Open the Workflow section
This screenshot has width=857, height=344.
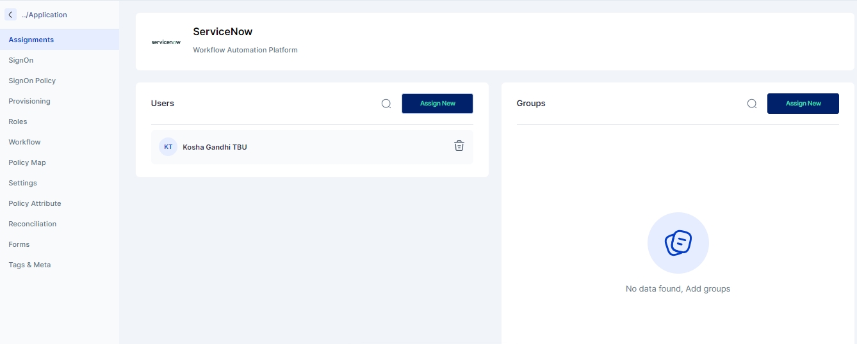pyautogui.click(x=24, y=142)
